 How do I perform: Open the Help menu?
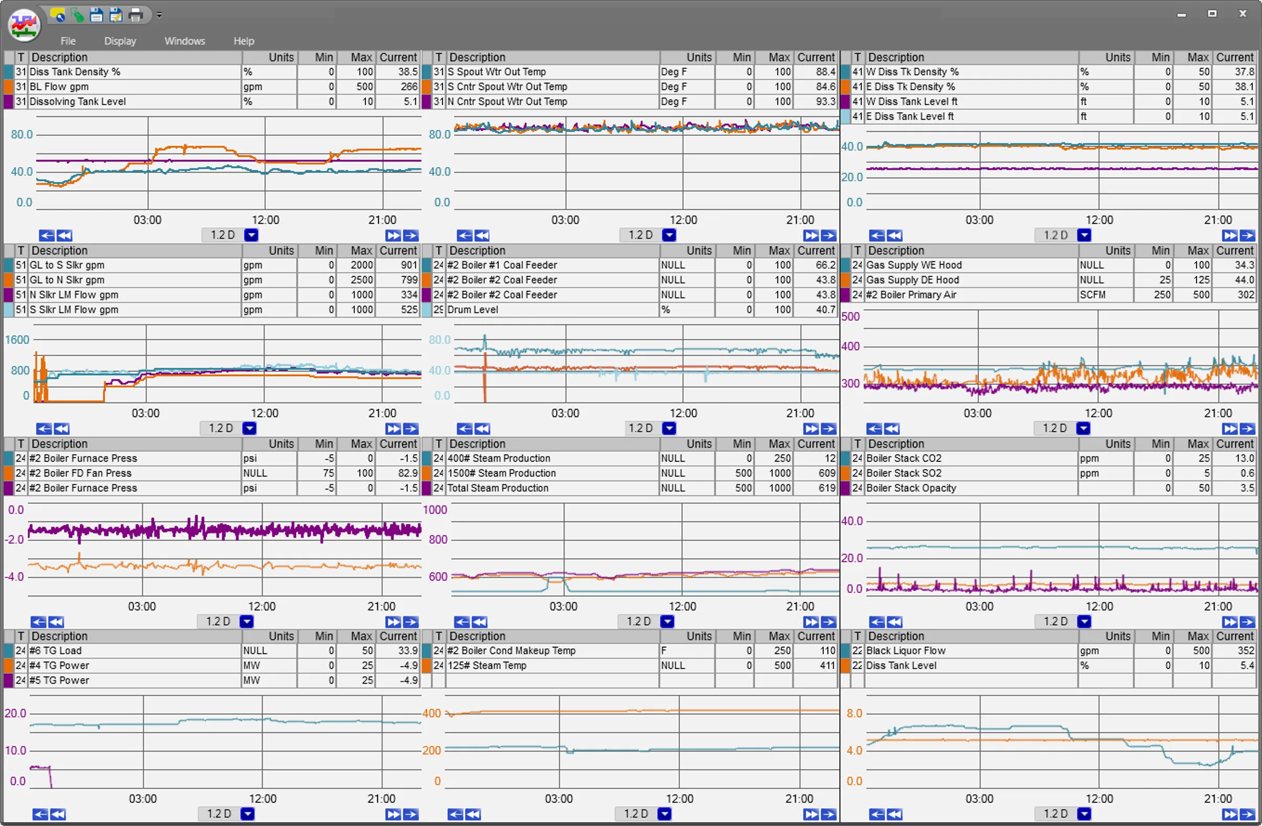(x=244, y=41)
